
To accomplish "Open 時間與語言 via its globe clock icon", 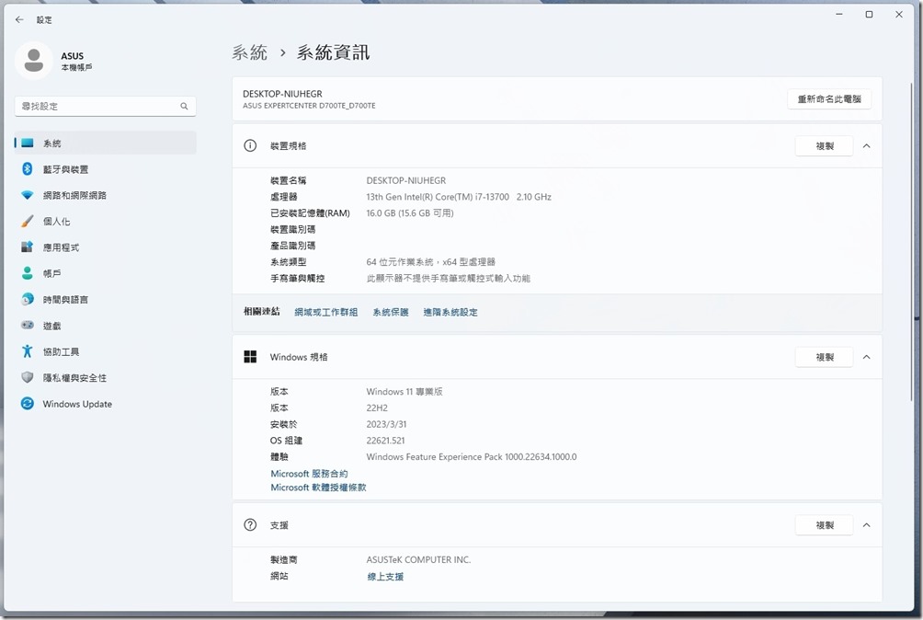I will pyautogui.click(x=27, y=300).
